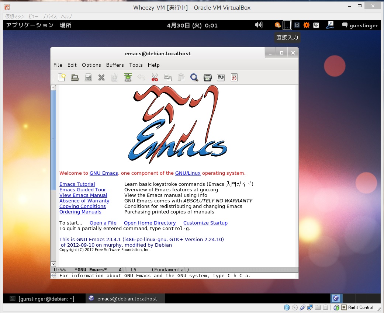Open the Copying Conditions link
Viewport: 384px width, 313px height.
coord(83,206)
